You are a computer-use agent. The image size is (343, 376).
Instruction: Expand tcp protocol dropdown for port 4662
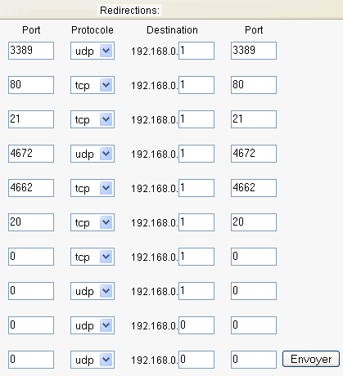coord(93,188)
